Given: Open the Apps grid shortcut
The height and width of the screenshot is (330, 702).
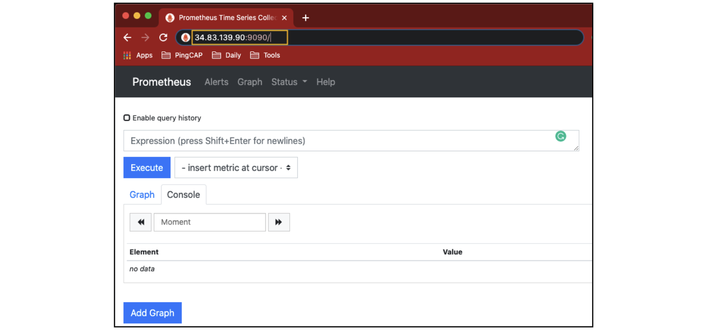Looking at the screenshot, I should (138, 55).
